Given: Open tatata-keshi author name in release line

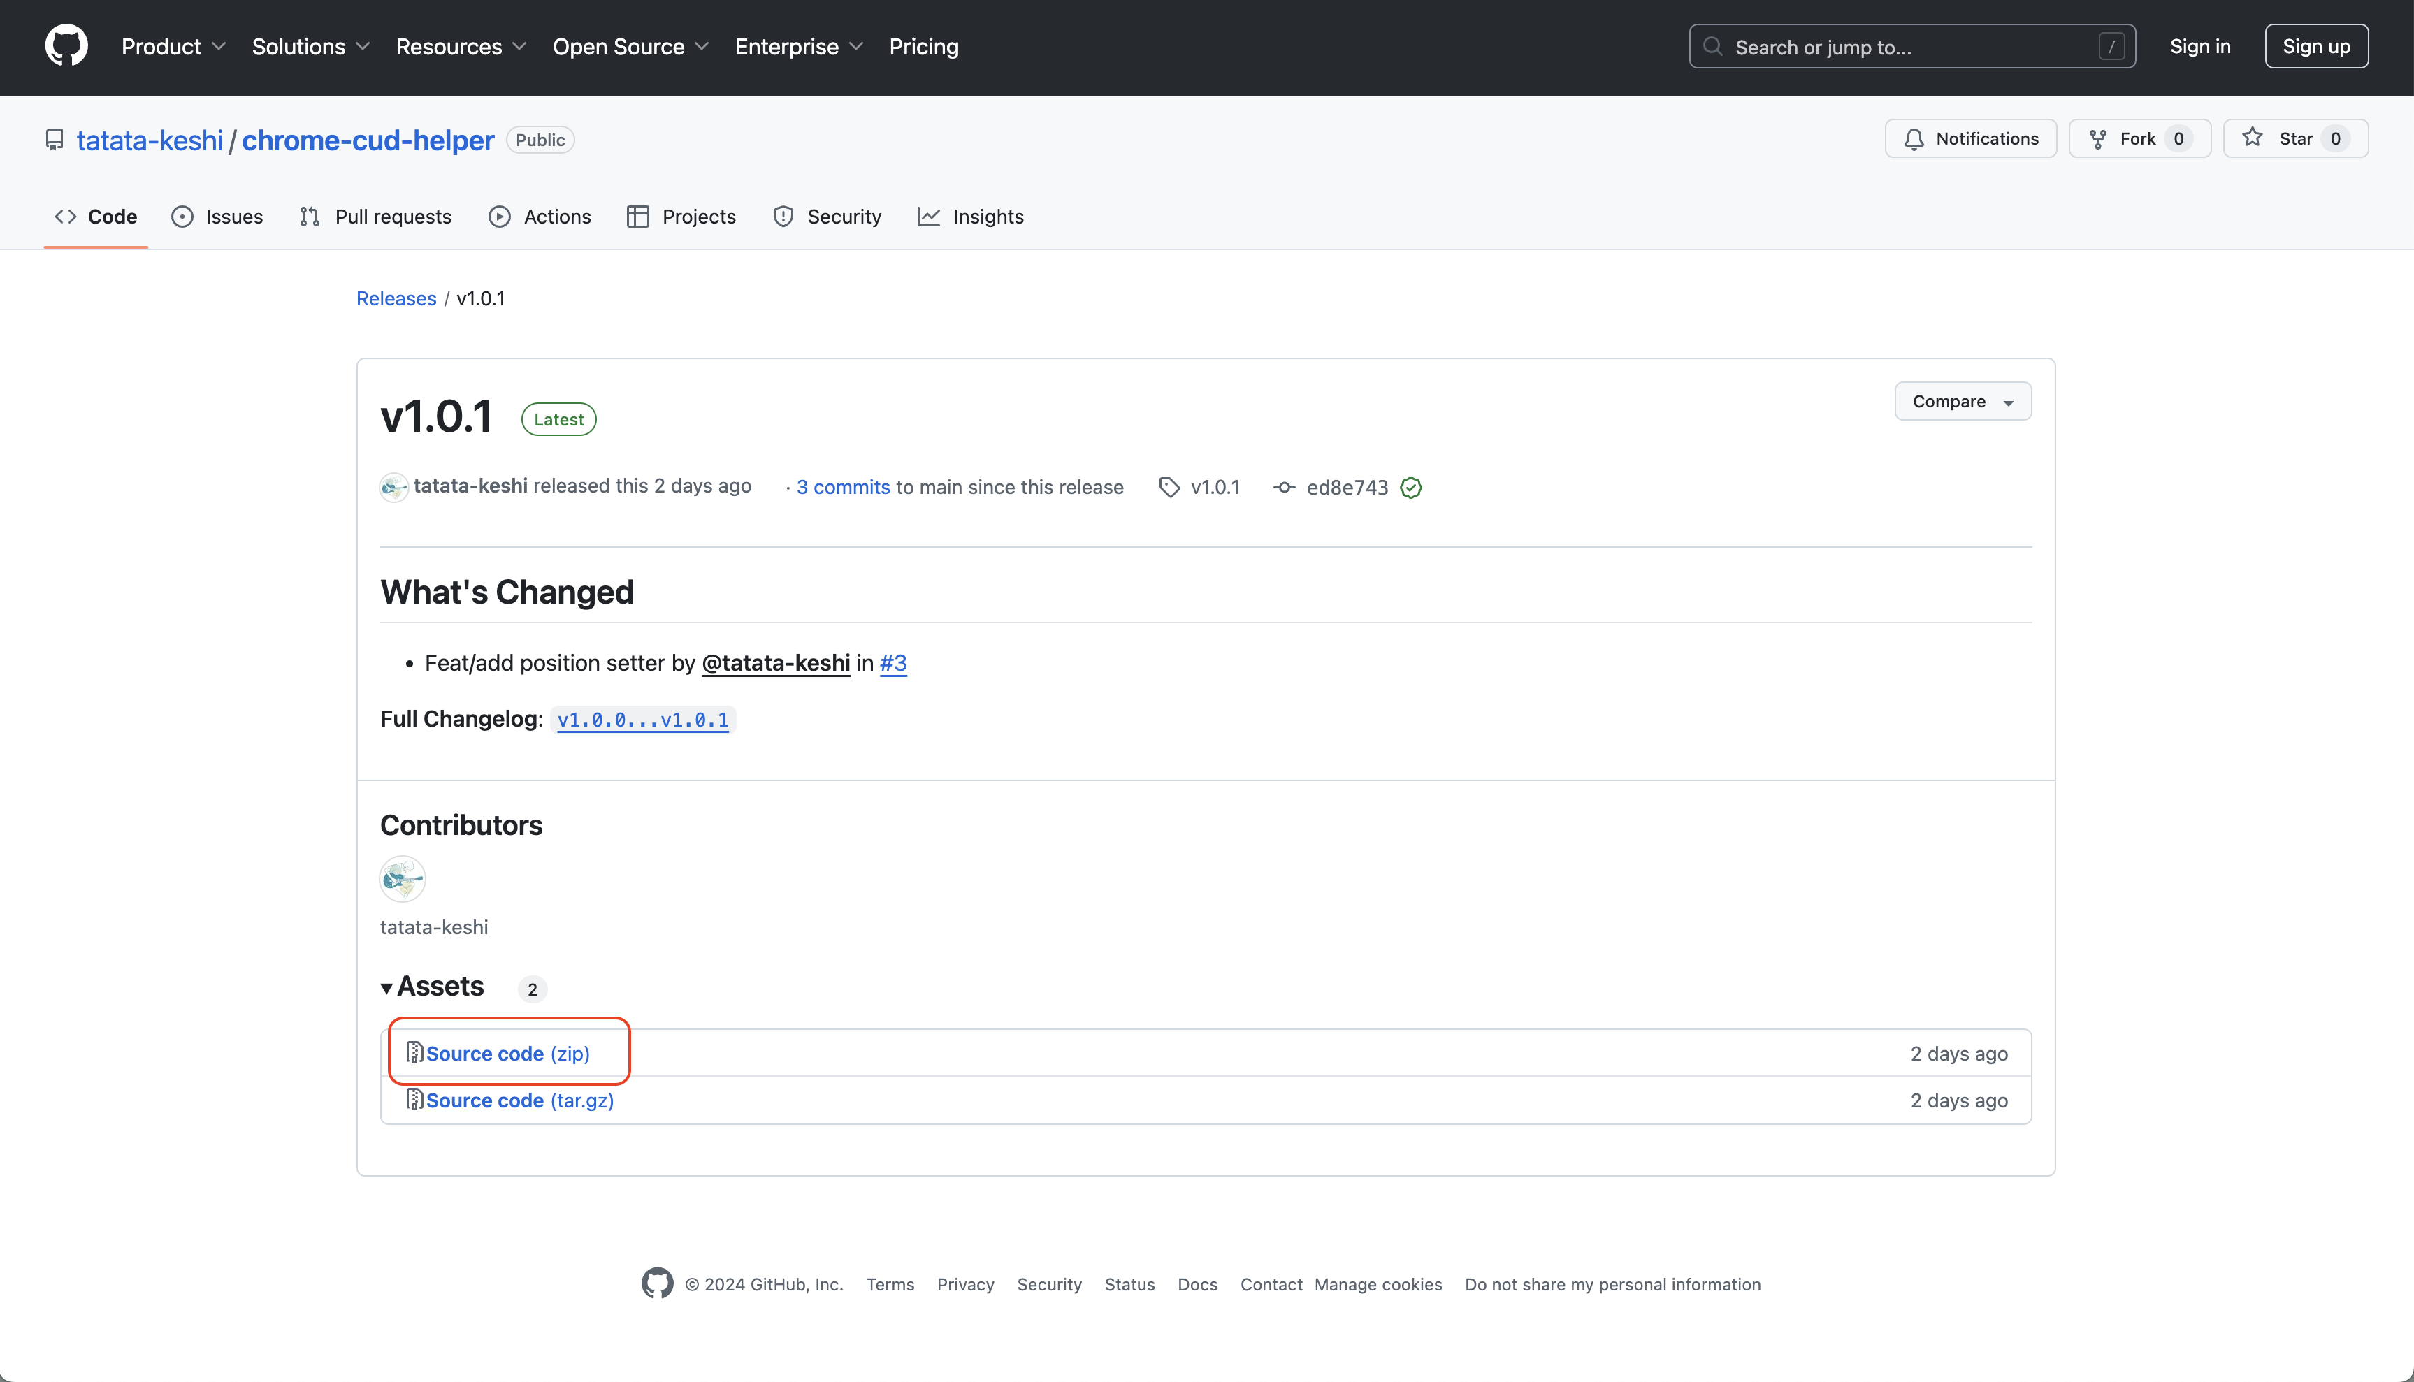Looking at the screenshot, I should coord(470,486).
